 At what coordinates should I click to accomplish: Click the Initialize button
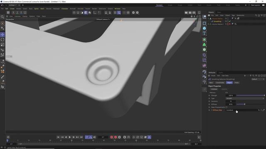coord(214,89)
